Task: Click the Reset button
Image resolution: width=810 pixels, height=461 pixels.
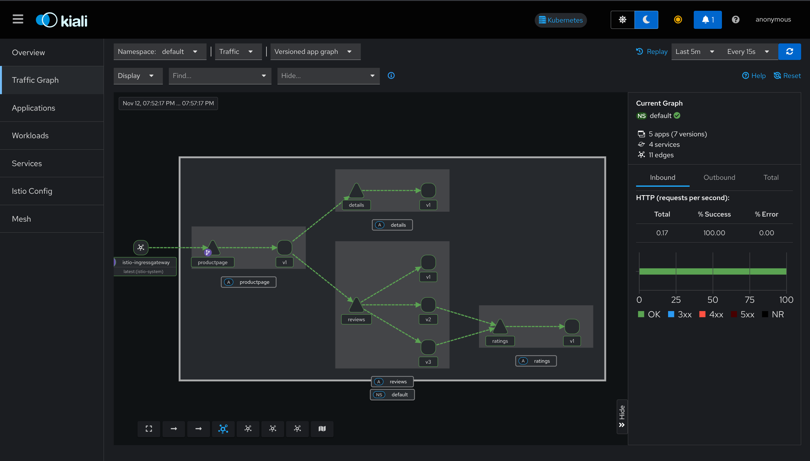Action: coord(787,75)
